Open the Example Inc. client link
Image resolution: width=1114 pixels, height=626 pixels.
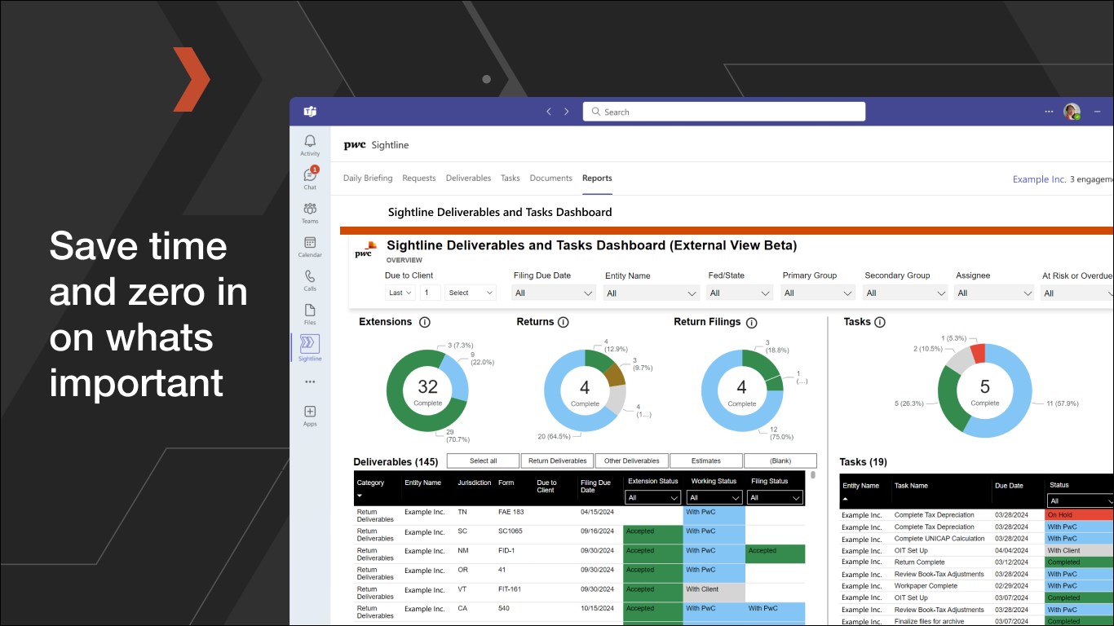pyautogui.click(x=1039, y=179)
